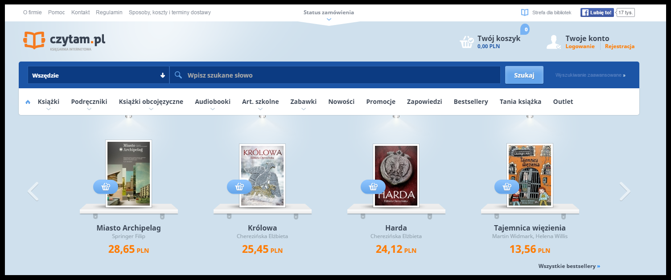This screenshot has width=671, height=280.
Task: Add Miasto Archipelag to cart via basket icon
Action: [105, 187]
